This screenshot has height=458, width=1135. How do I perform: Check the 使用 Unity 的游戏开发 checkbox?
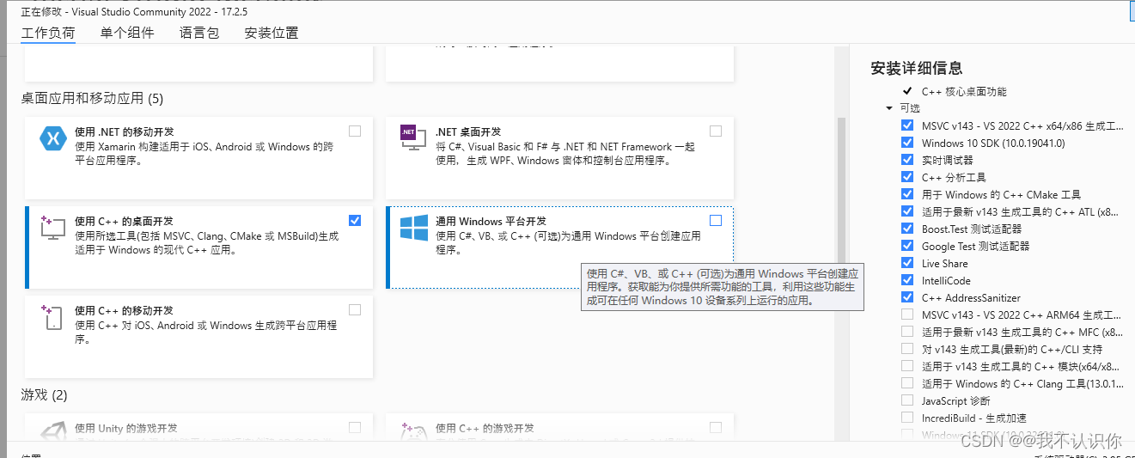tap(355, 427)
